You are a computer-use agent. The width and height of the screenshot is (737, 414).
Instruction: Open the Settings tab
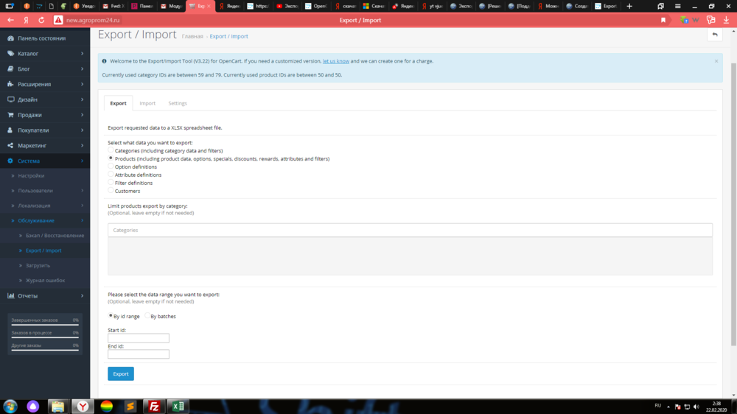click(x=178, y=103)
